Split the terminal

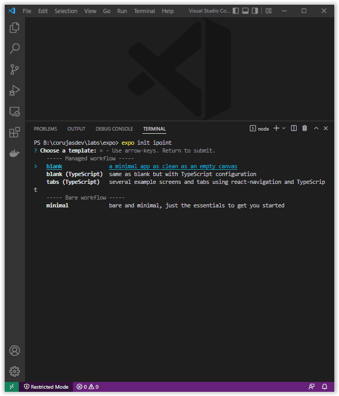(x=294, y=129)
